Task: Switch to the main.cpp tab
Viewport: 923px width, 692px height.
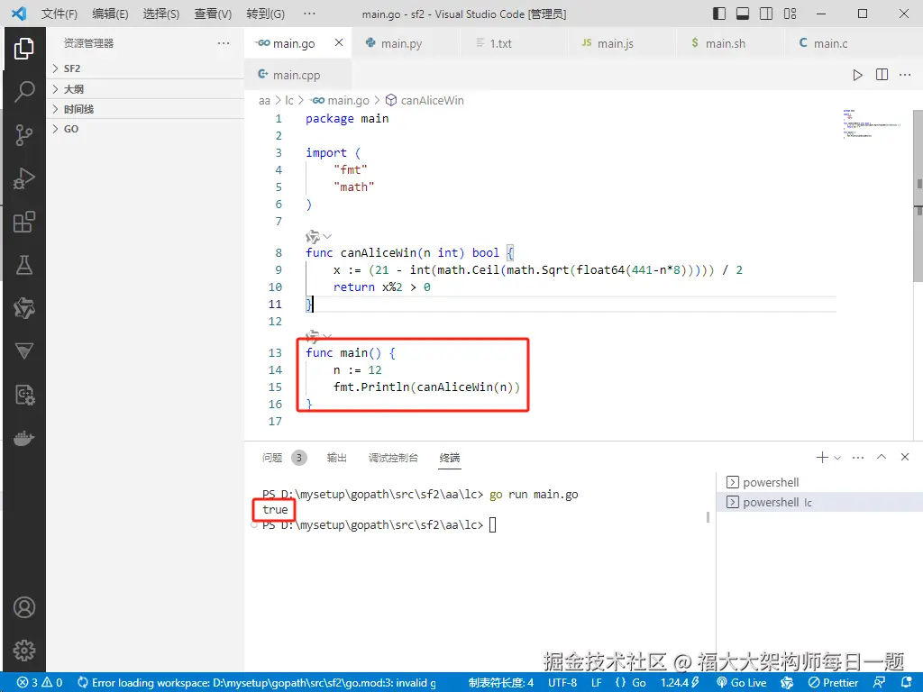Action: click(296, 75)
